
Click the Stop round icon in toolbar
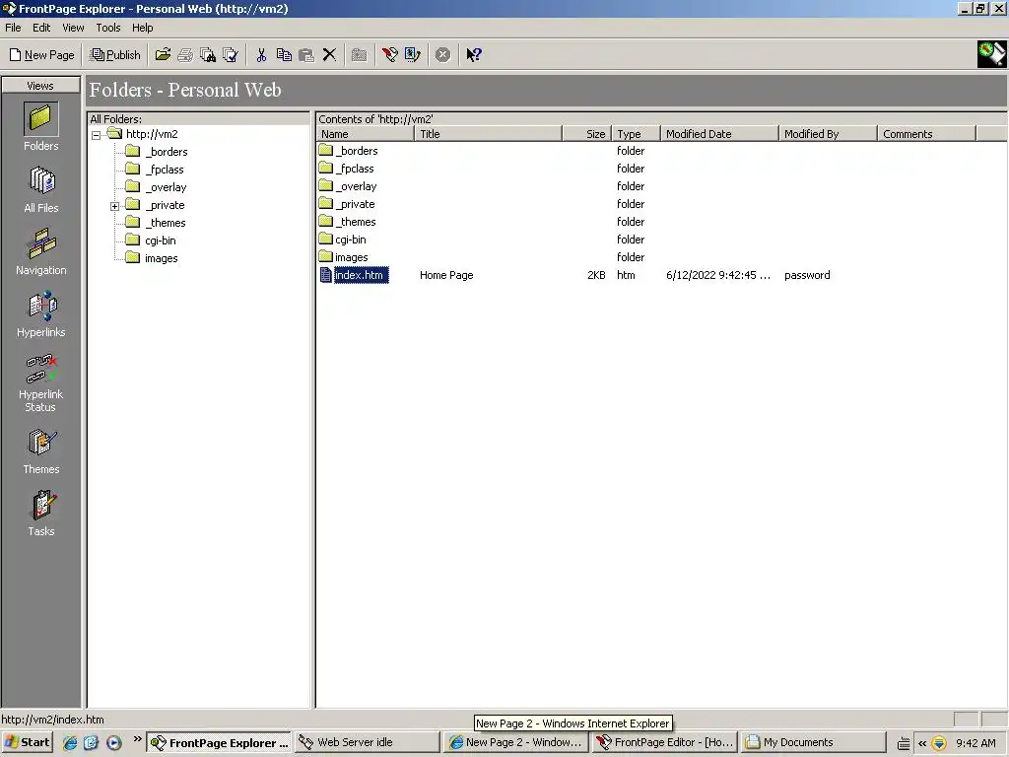(x=442, y=55)
